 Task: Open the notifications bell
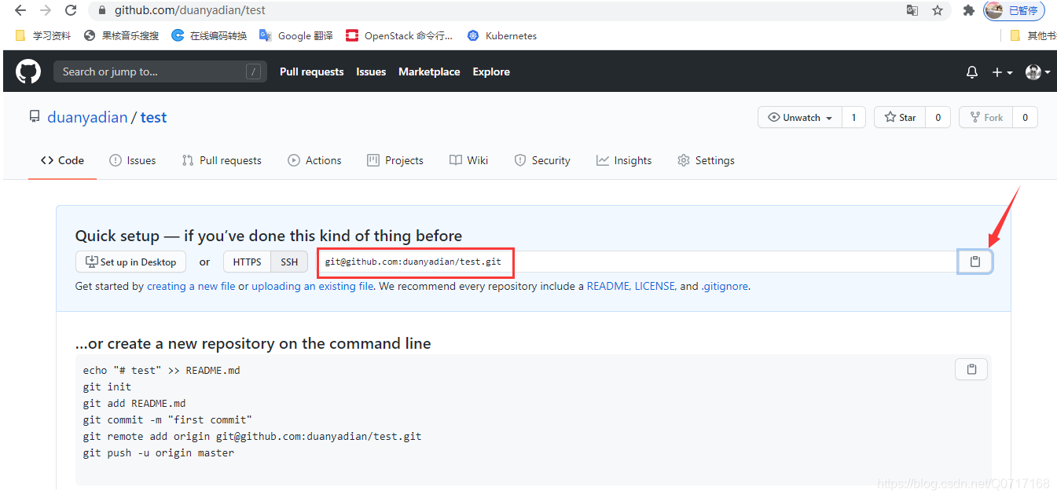972,72
